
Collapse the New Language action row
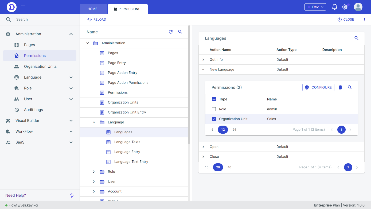point(203,69)
